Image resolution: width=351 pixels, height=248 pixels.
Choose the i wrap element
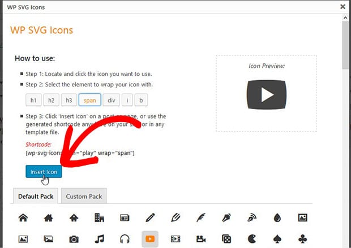[x=127, y=100]
